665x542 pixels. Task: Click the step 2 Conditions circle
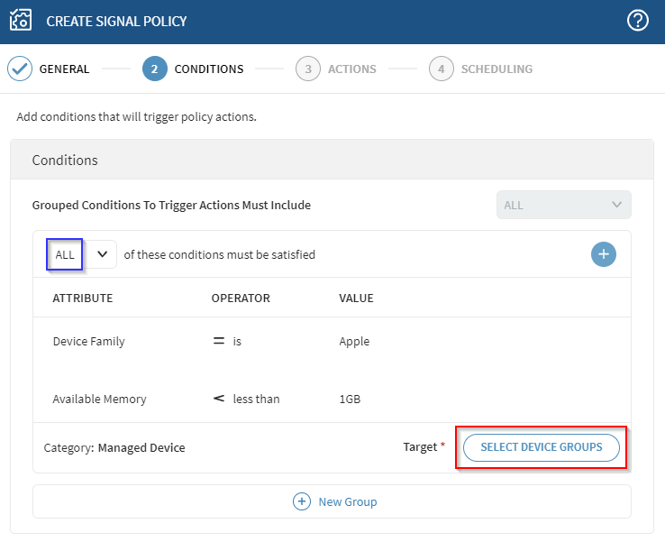point(155,69)
